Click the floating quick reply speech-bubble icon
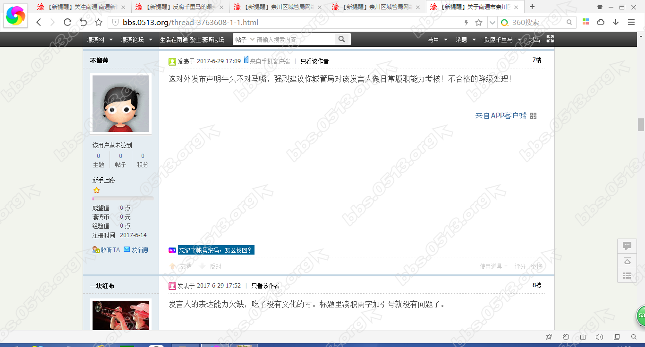The image size is (645, 347). pos(627,246)
